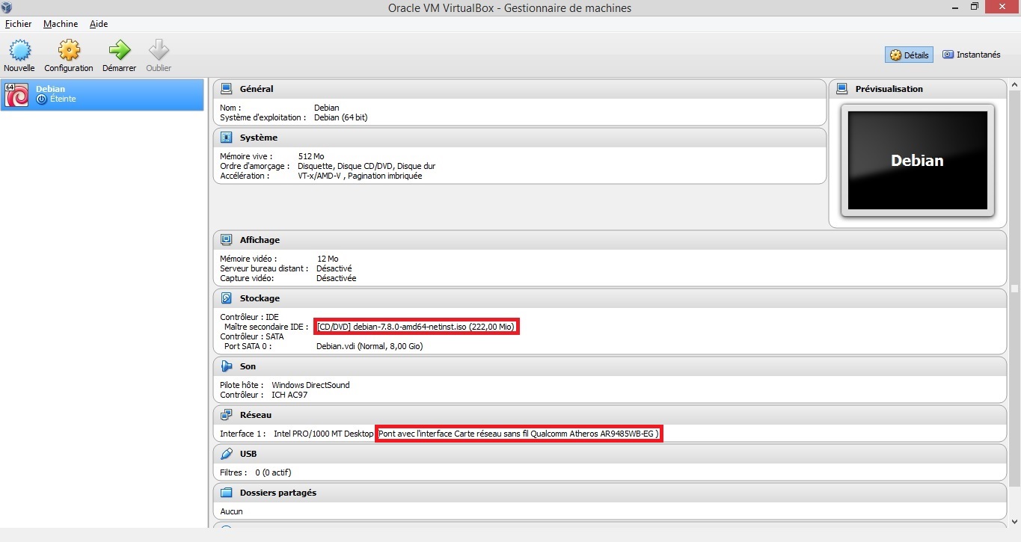Screen dimensions: 1021x542
Task: Open the Dossiers partagés heading link
Action: 278,493
